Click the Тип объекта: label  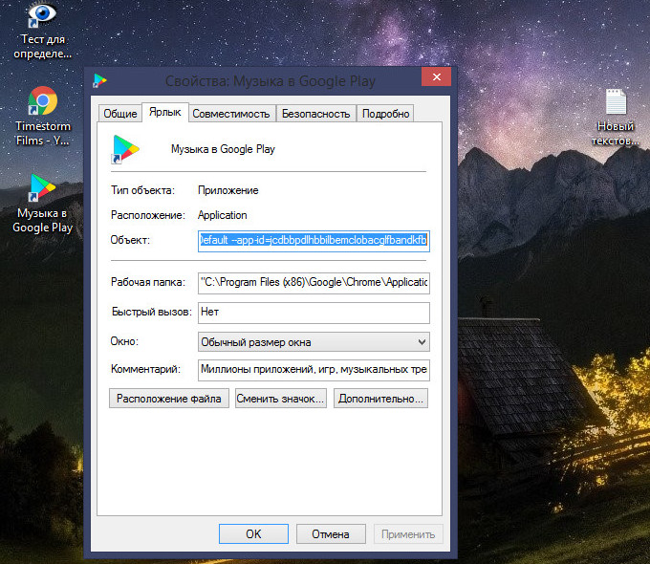pos(142,190)
